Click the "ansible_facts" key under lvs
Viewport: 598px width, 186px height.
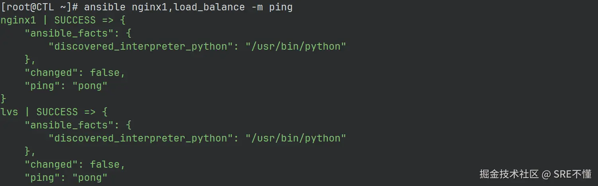68,125
